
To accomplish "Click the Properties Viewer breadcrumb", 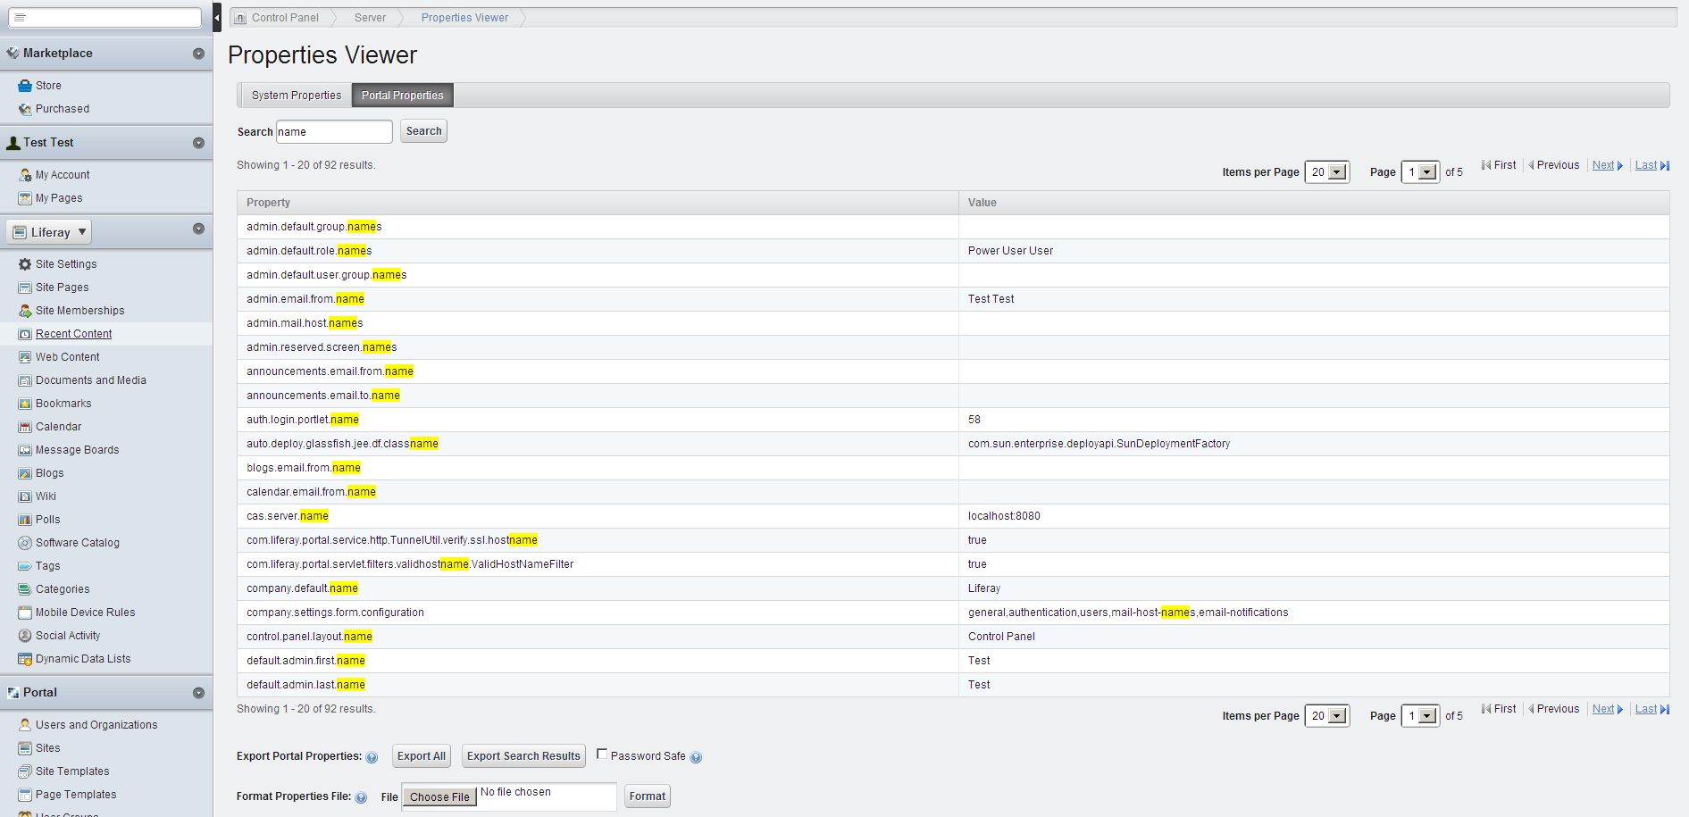I will click(x=464, y=18).
